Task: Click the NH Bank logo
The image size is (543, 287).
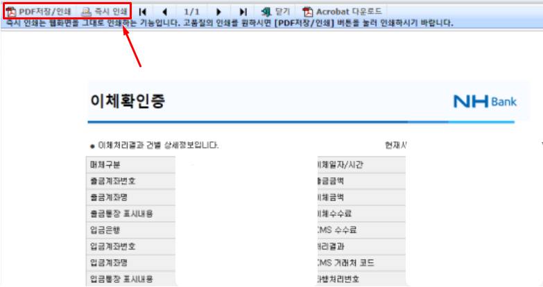Action: tap(485, 101)
